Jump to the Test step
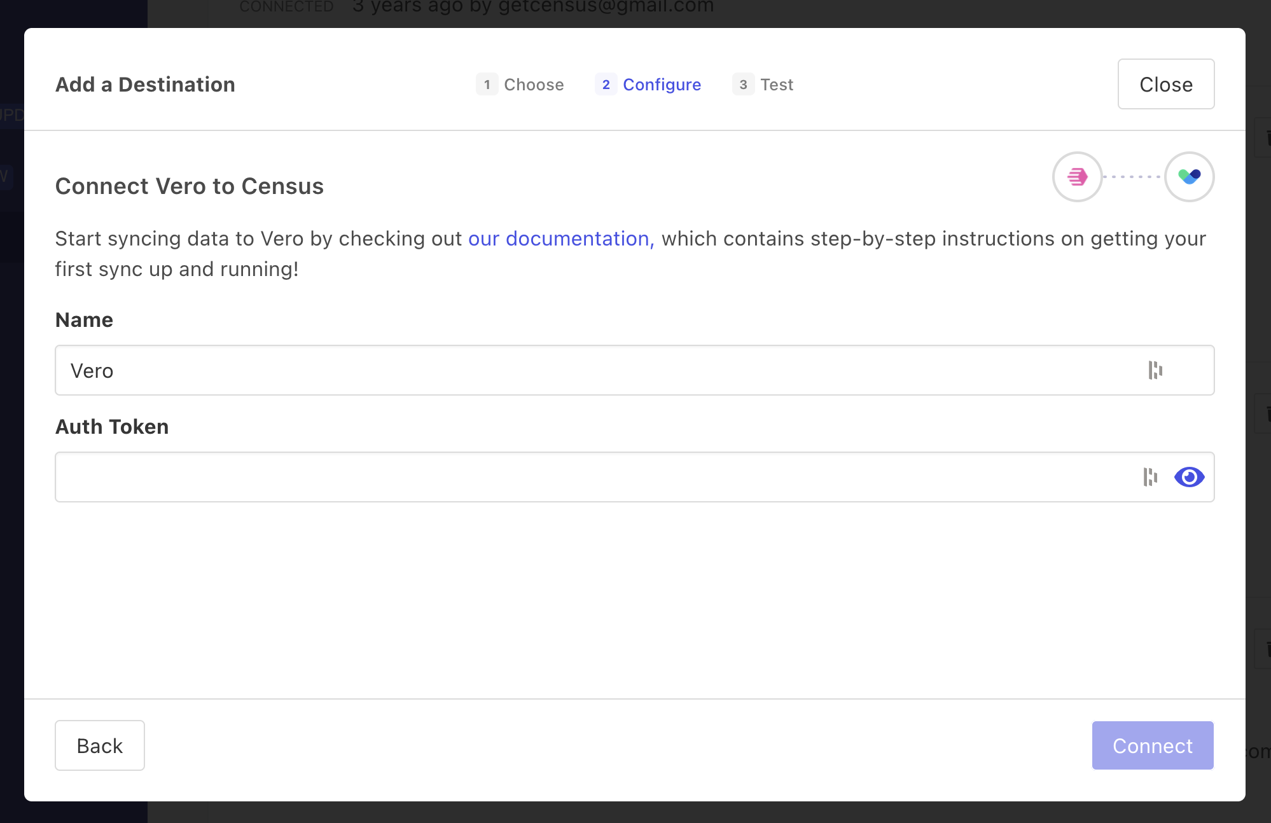 [777, 85]
